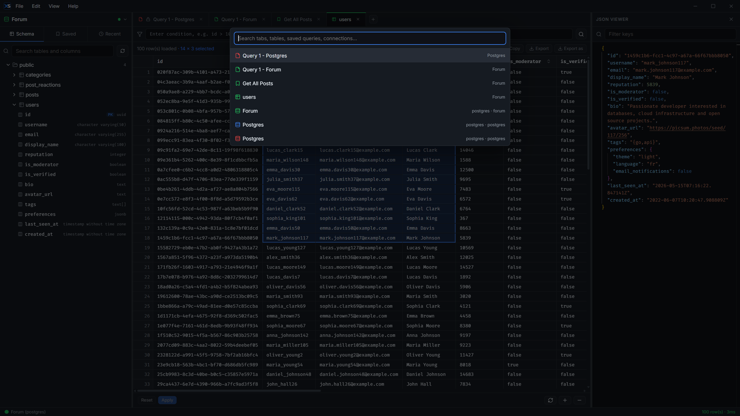Switch to the Schema sidebar tab

click(22, 34)
